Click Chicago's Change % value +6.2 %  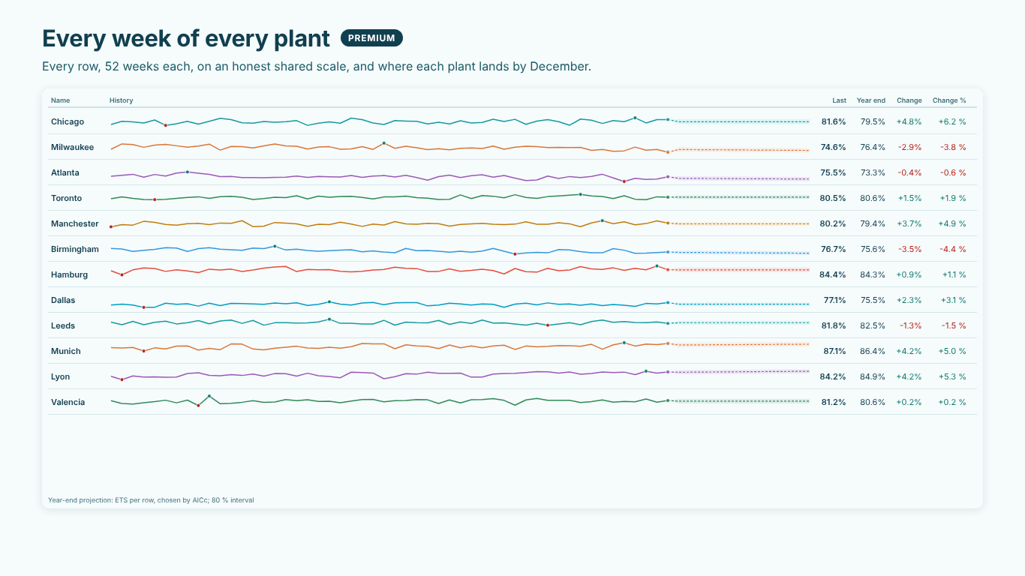point(952,121)
